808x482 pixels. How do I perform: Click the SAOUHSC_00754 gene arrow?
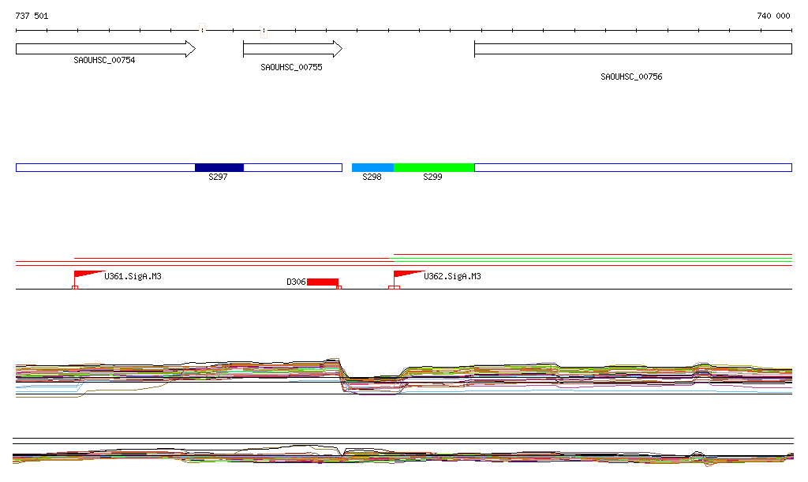coord(106,49)
